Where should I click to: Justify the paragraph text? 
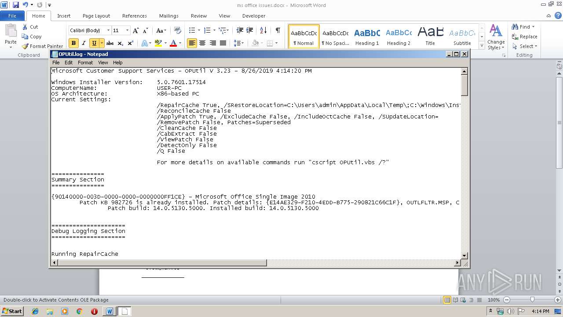point(223,43)
